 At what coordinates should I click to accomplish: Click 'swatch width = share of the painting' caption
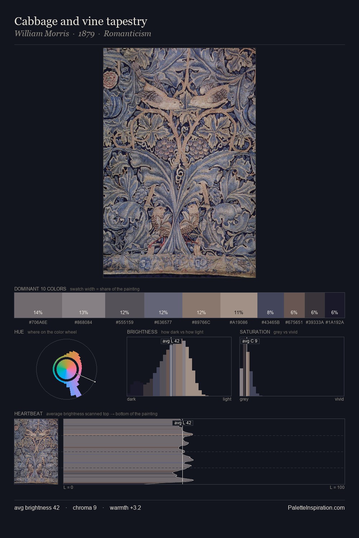click(x=105, y=289)
